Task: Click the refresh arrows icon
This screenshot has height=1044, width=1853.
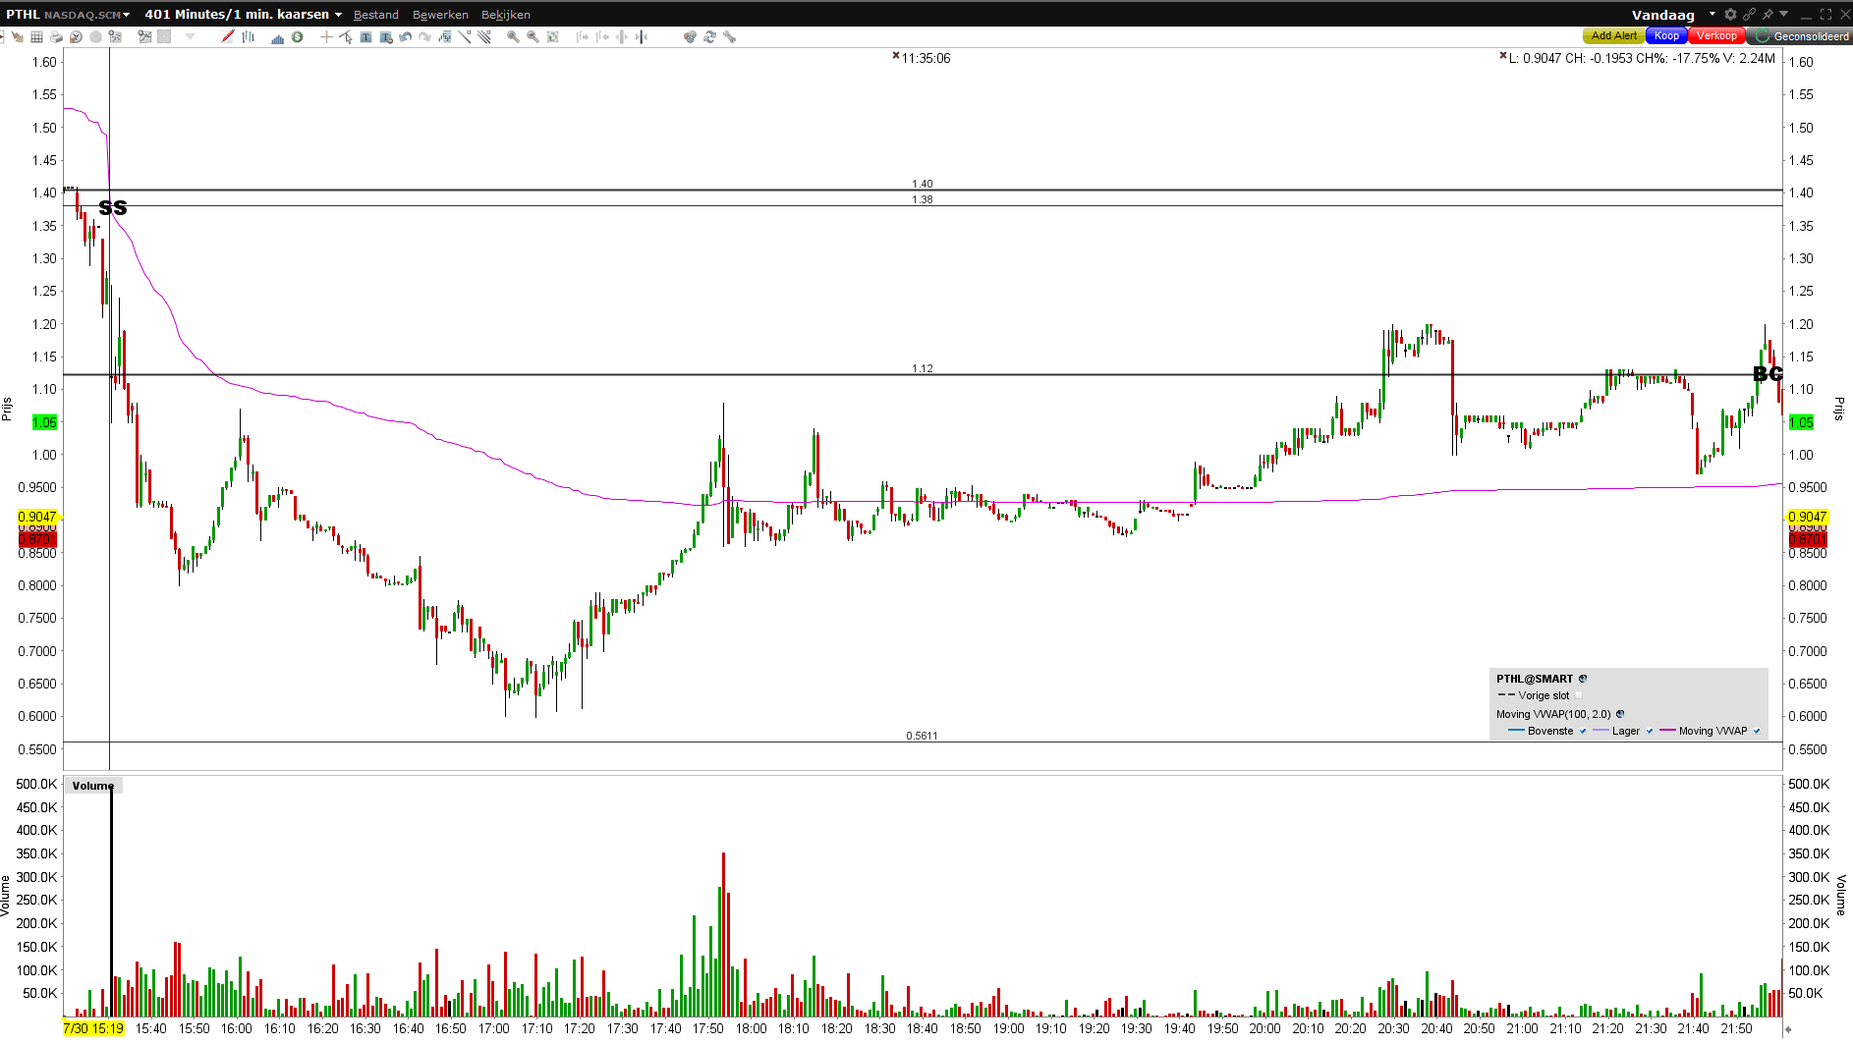Action: point(709,36)
